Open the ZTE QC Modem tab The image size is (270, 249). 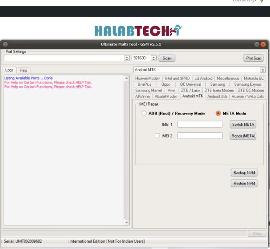(251, 90)
